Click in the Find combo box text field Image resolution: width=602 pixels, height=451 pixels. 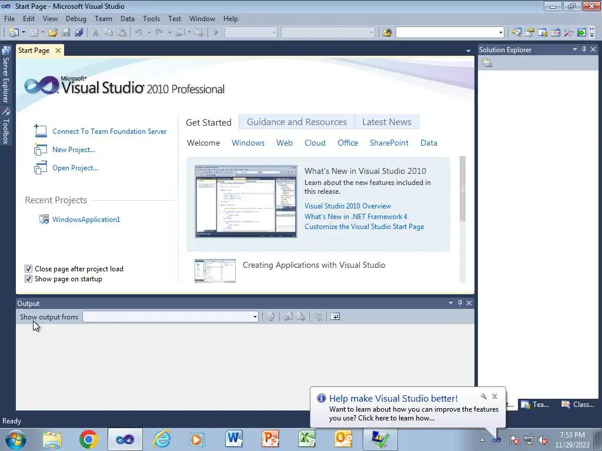point(447,33)
